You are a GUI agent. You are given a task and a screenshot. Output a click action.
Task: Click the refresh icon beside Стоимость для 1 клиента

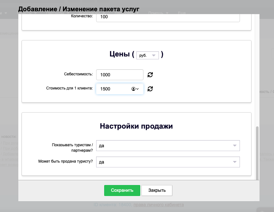point(150,89)
